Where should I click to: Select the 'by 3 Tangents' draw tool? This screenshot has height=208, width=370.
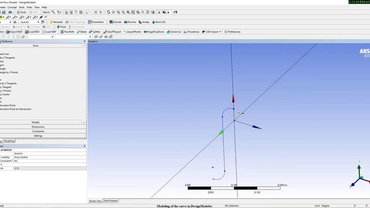tap(8, 83)
